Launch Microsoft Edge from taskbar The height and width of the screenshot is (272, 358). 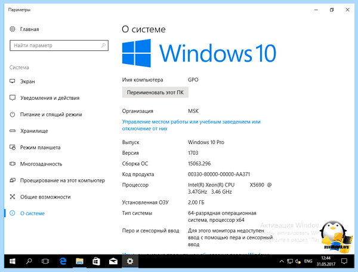point(63,261)
